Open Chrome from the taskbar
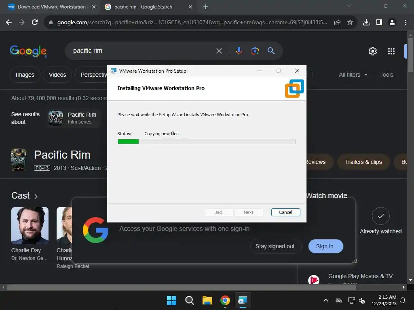414x310 pixels. point(225,300)
